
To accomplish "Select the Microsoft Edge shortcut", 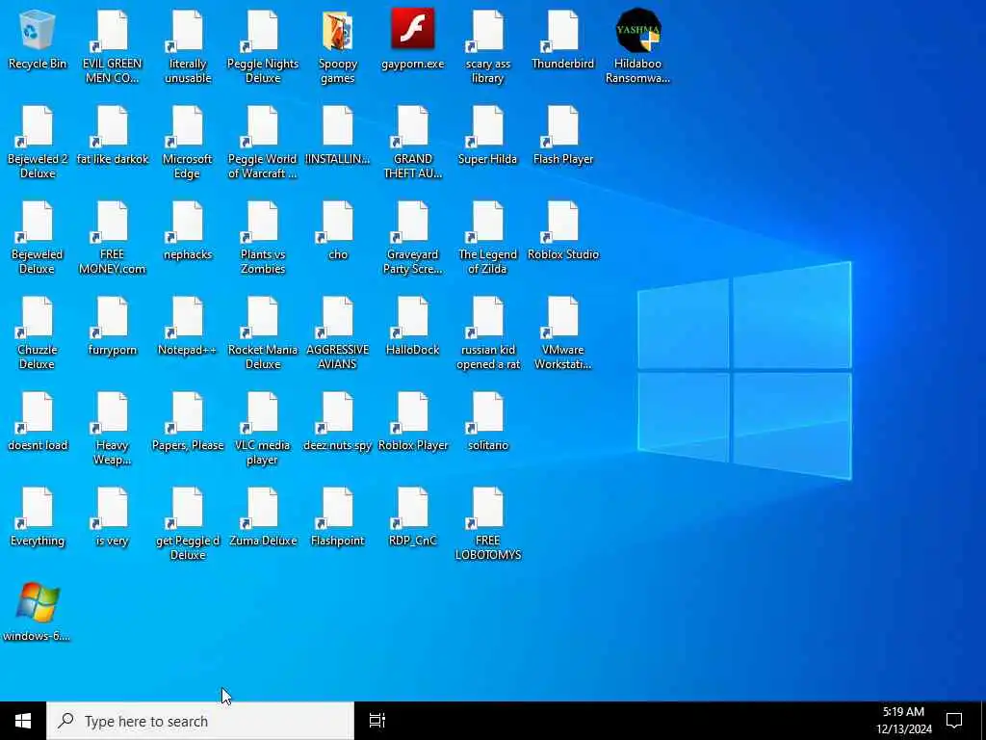I will coord(188,143).
